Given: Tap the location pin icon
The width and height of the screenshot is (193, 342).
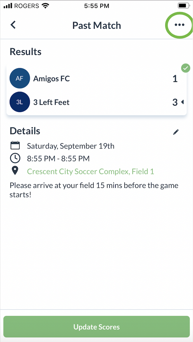Looking at the screenshot, I should point(15,171).
